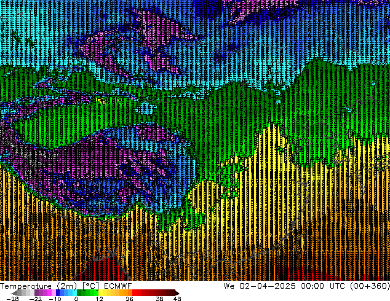The height and width of the screenshot is (301, 390).
Task: Click the 38 legend scale label
Action: click(160, 299)
